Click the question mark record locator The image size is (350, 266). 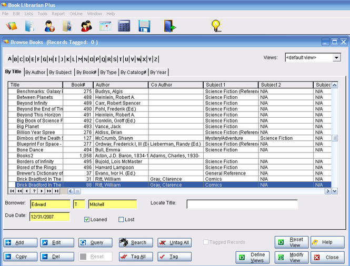point(34,191)
